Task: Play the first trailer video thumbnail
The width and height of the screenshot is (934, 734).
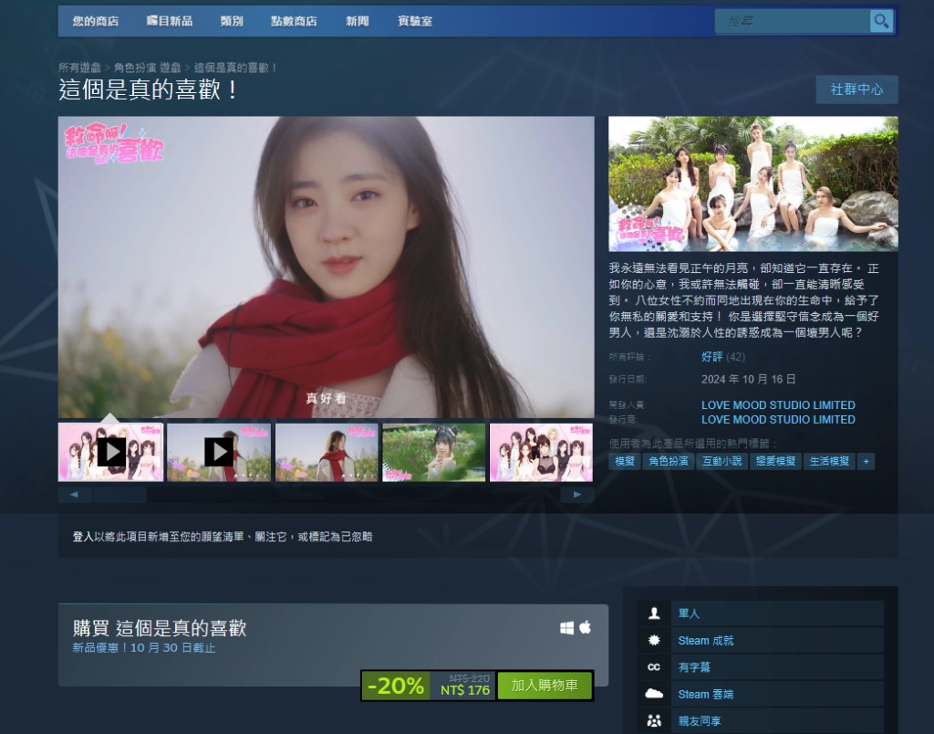Action: [x=111, y=452]
